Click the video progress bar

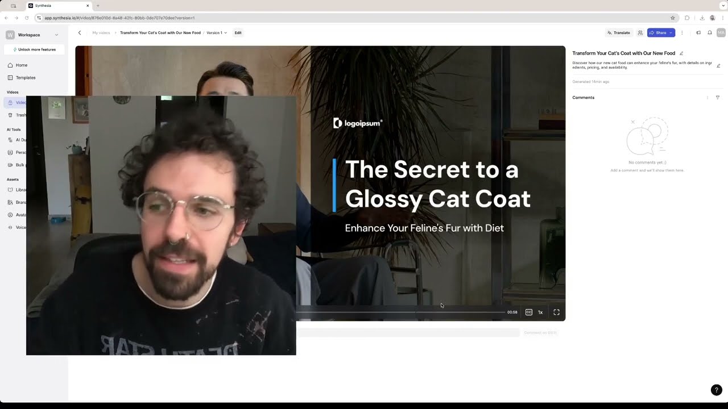click(x=400, y=312)
